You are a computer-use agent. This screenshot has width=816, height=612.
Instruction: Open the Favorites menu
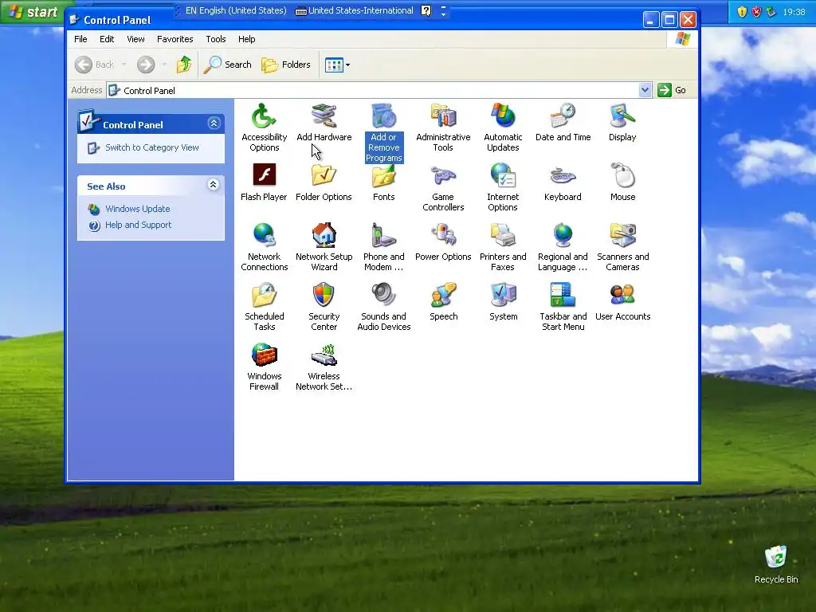(175, 39)
